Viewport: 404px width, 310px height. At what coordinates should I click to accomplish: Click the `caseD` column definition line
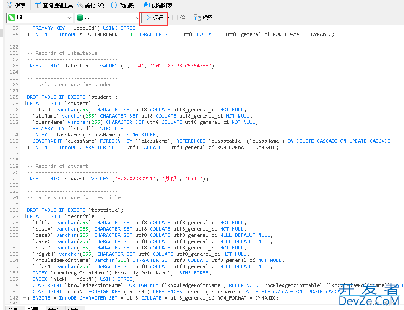(x=139, y=248)
